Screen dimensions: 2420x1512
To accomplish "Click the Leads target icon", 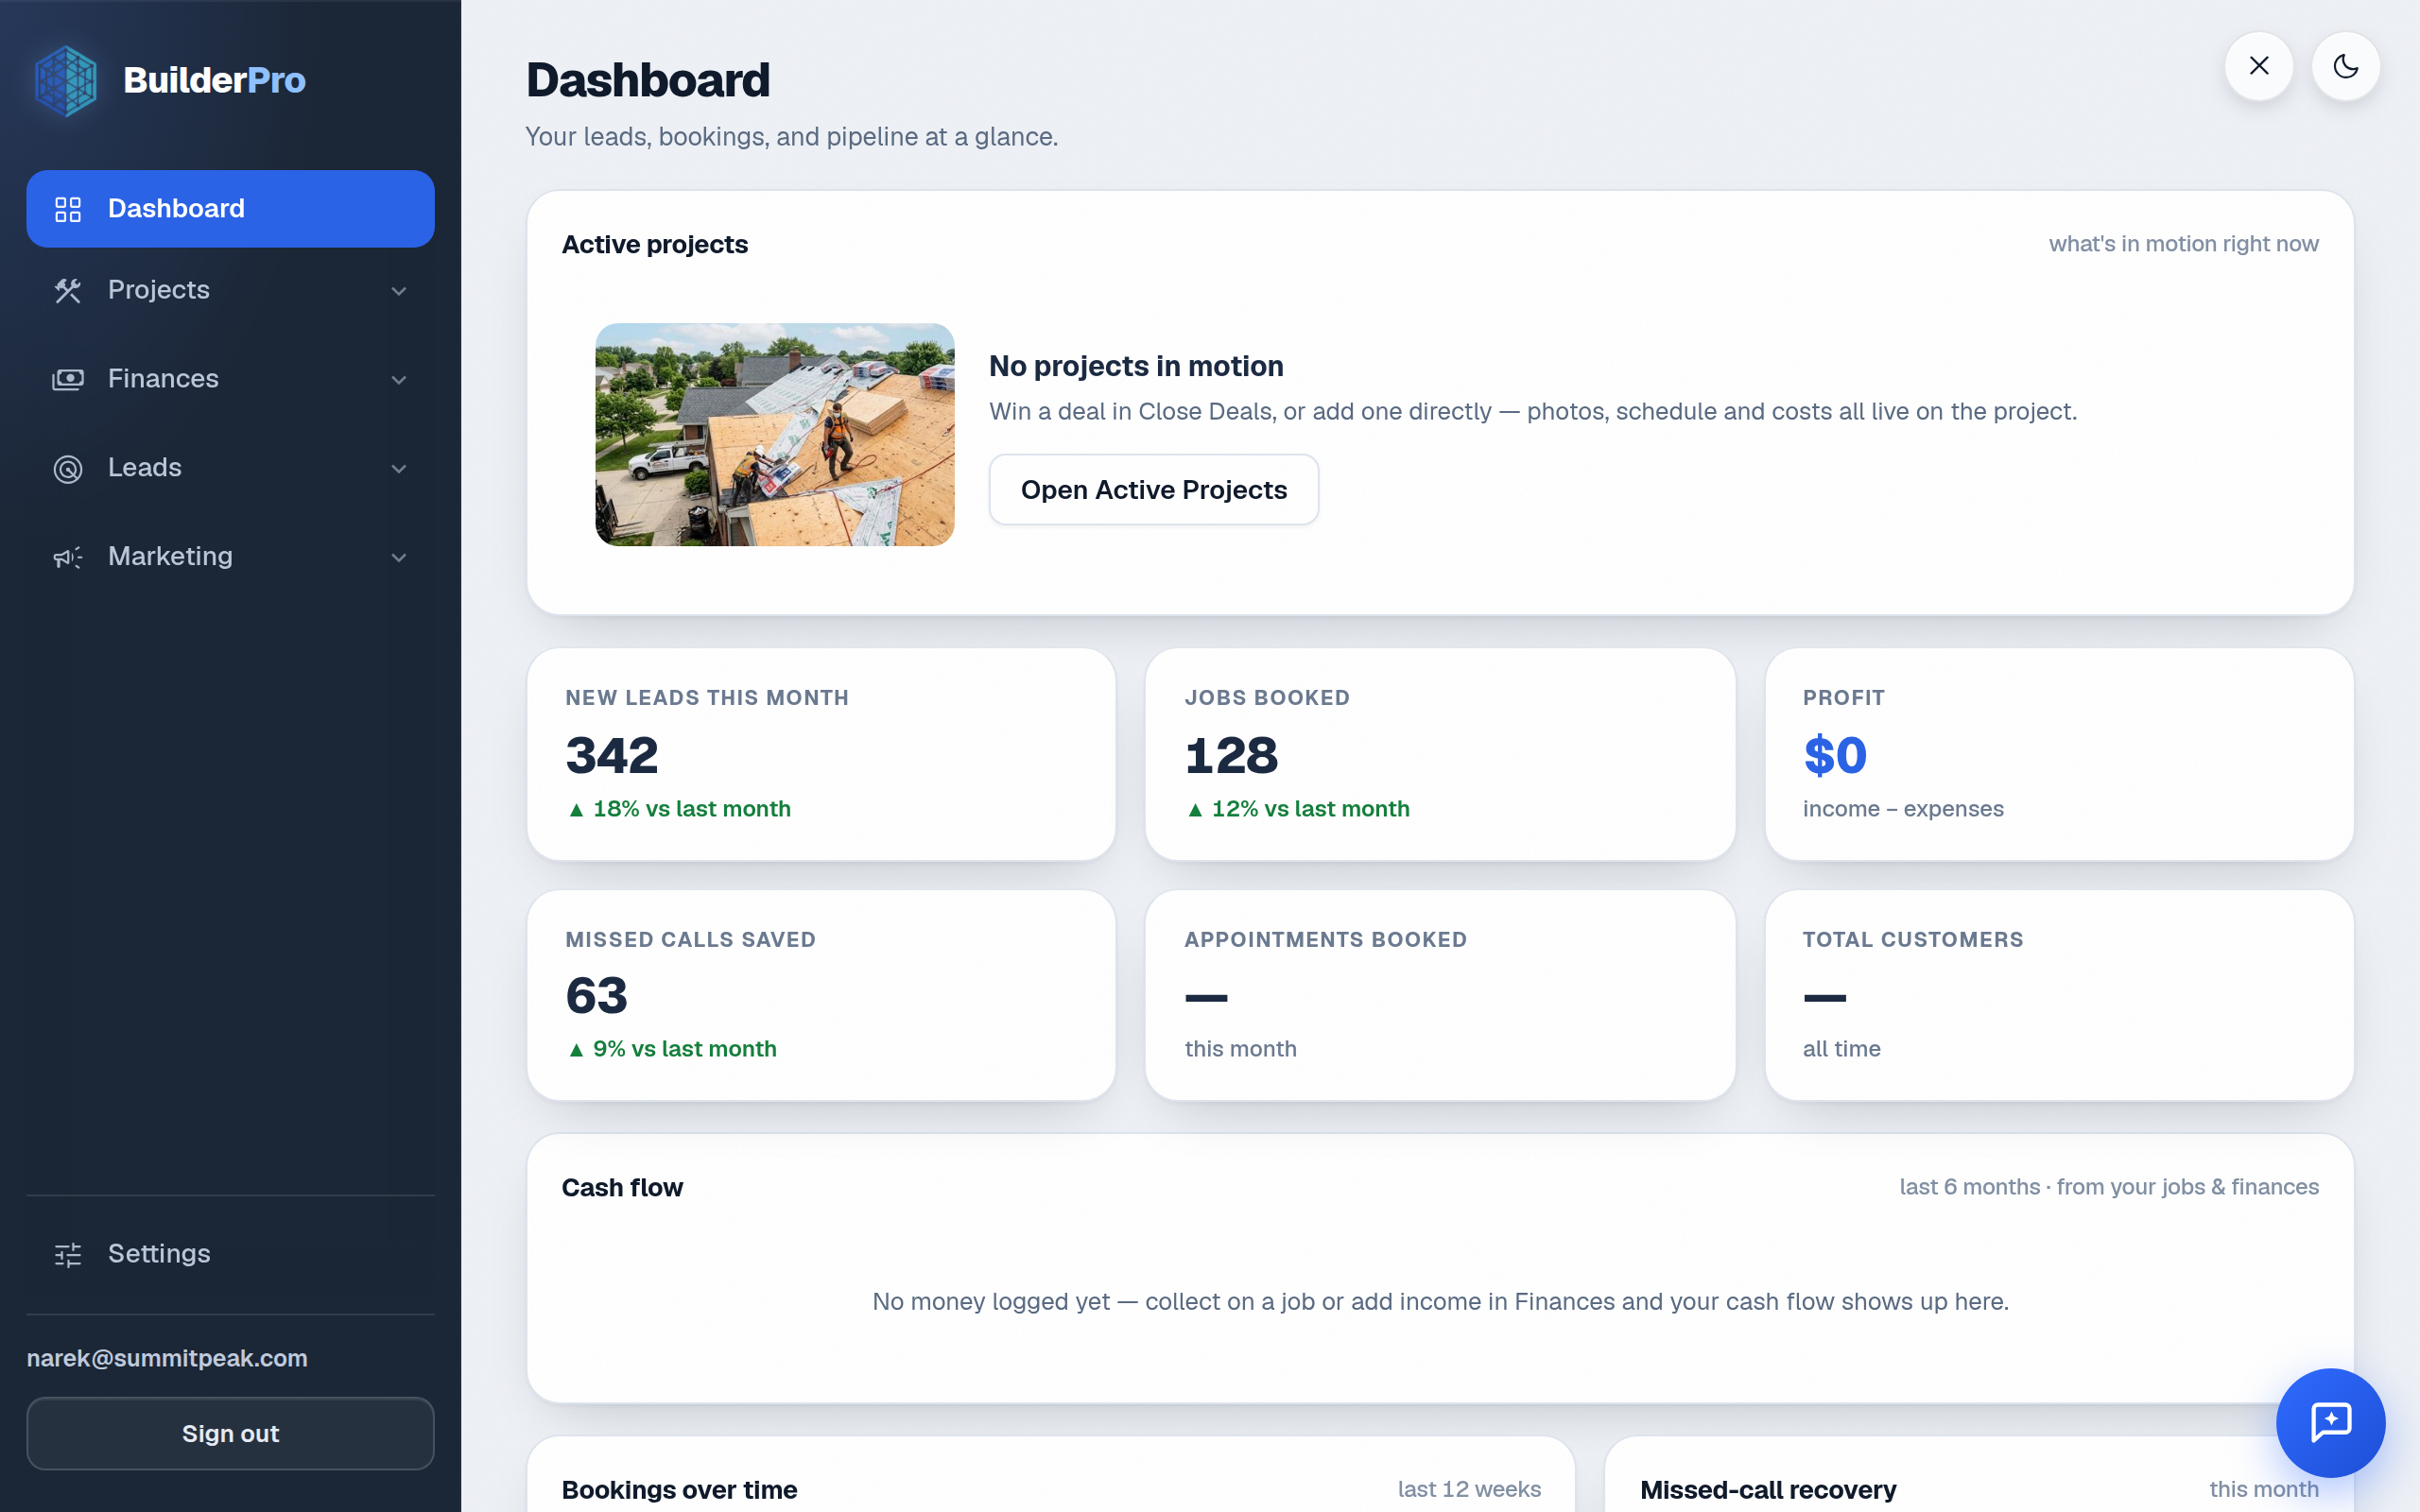I will [68, 468].
